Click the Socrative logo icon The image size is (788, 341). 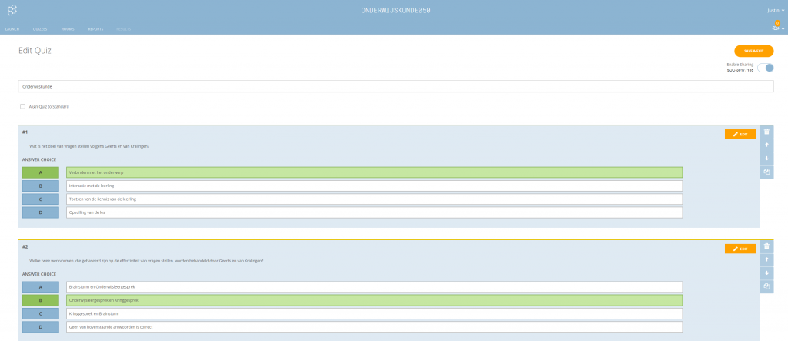pyautogui.click(x=12, y=10)
